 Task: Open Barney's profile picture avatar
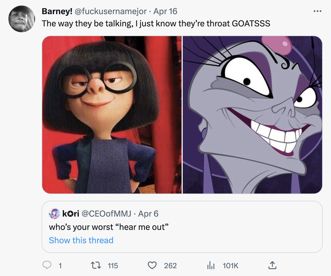coord(22,19)
